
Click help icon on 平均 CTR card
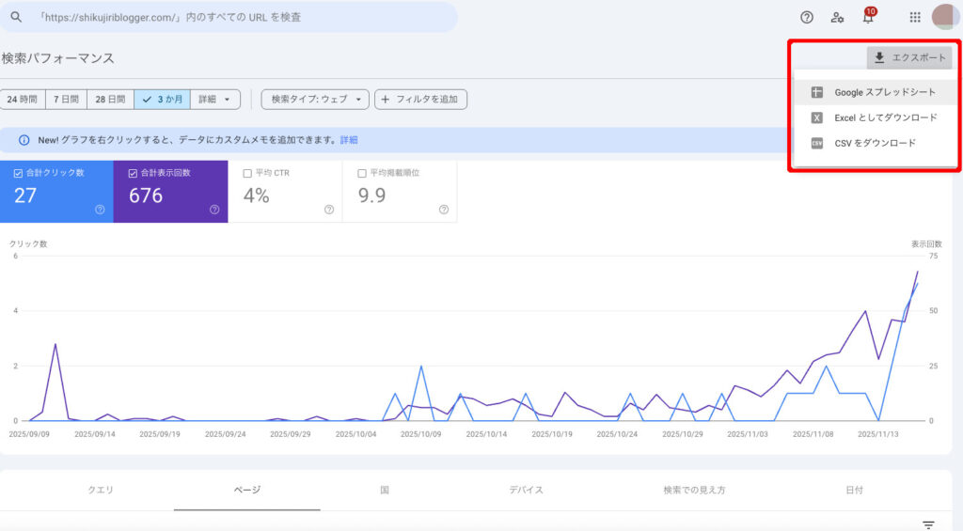tap(328, 210)
